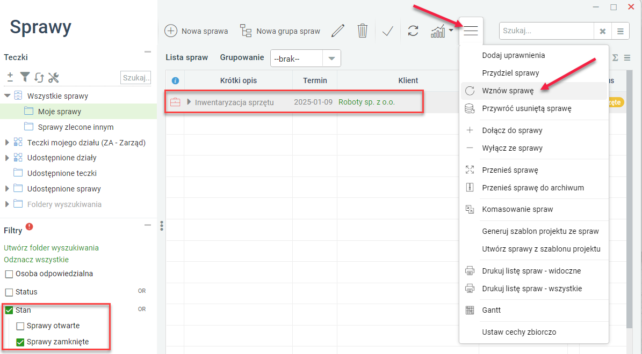642x354 pixels.
Task: Clear the search field with X icon
Action: pyautogui.click(x=603, y=31)
